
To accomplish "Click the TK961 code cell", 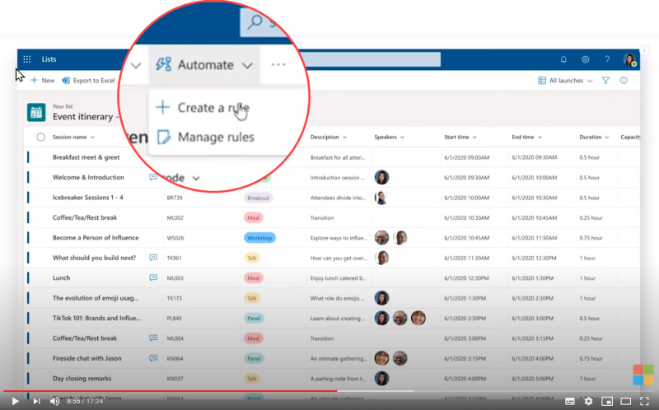I will [x=175, y=258].
